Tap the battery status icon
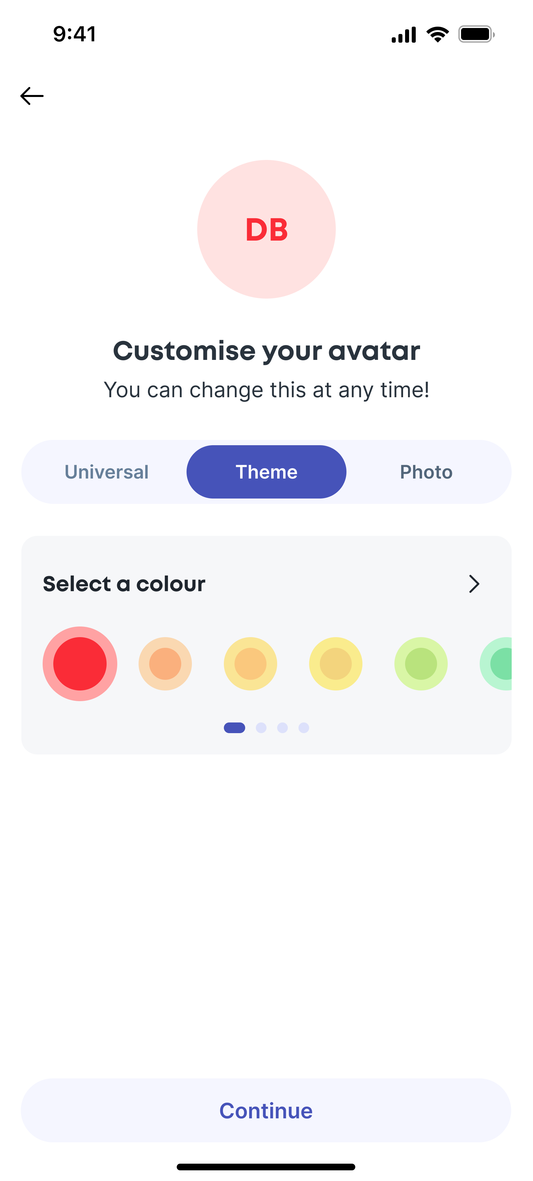 [x=476, y=34]
